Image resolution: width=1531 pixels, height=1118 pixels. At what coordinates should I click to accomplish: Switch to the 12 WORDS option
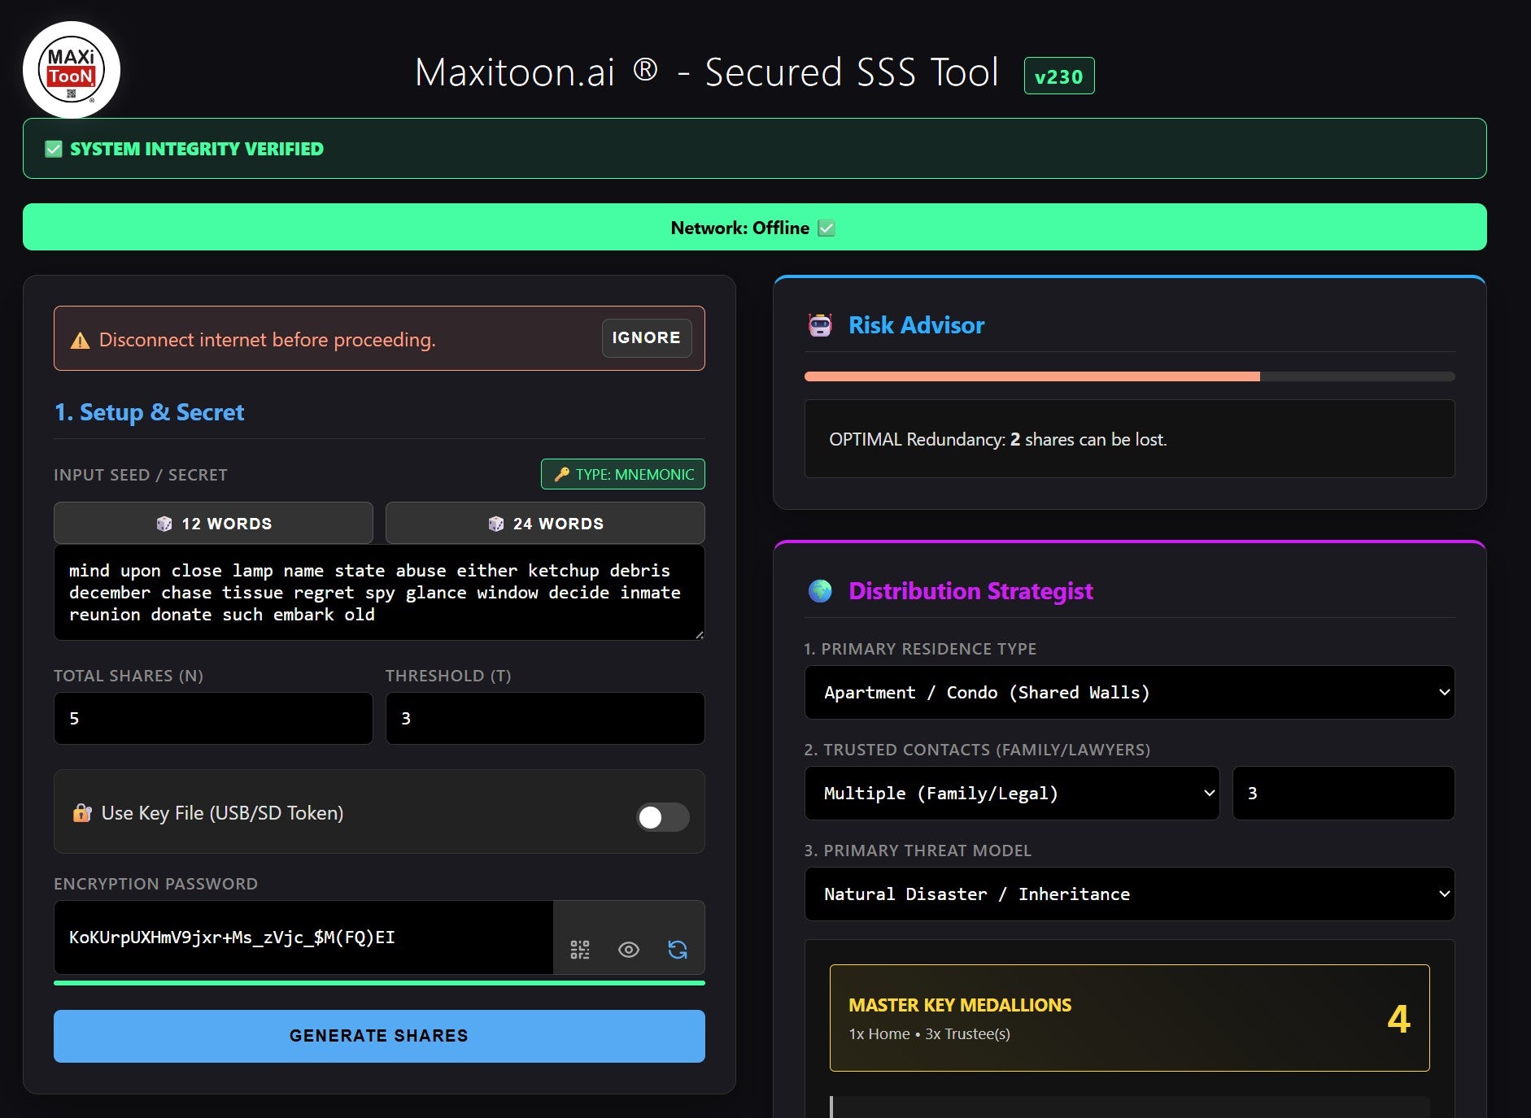coord(213,523)
